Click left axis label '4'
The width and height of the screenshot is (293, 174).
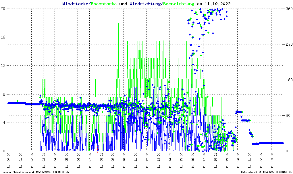(4, 123)
